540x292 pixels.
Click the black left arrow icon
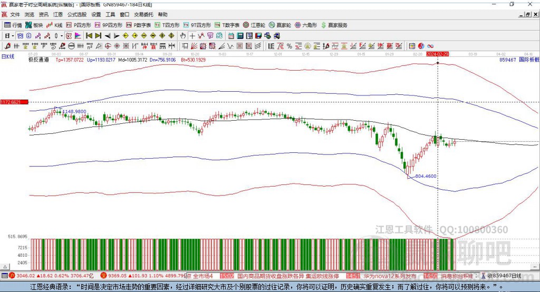point(108,35)
